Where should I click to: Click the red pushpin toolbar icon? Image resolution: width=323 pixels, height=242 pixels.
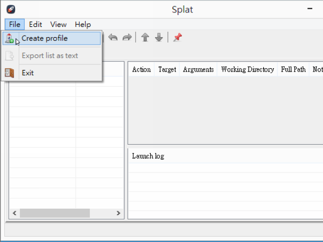pyautogui.click(x=178, y=37)
